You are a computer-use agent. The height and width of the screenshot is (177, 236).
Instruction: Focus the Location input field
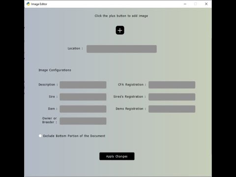(x=121, y=49)
